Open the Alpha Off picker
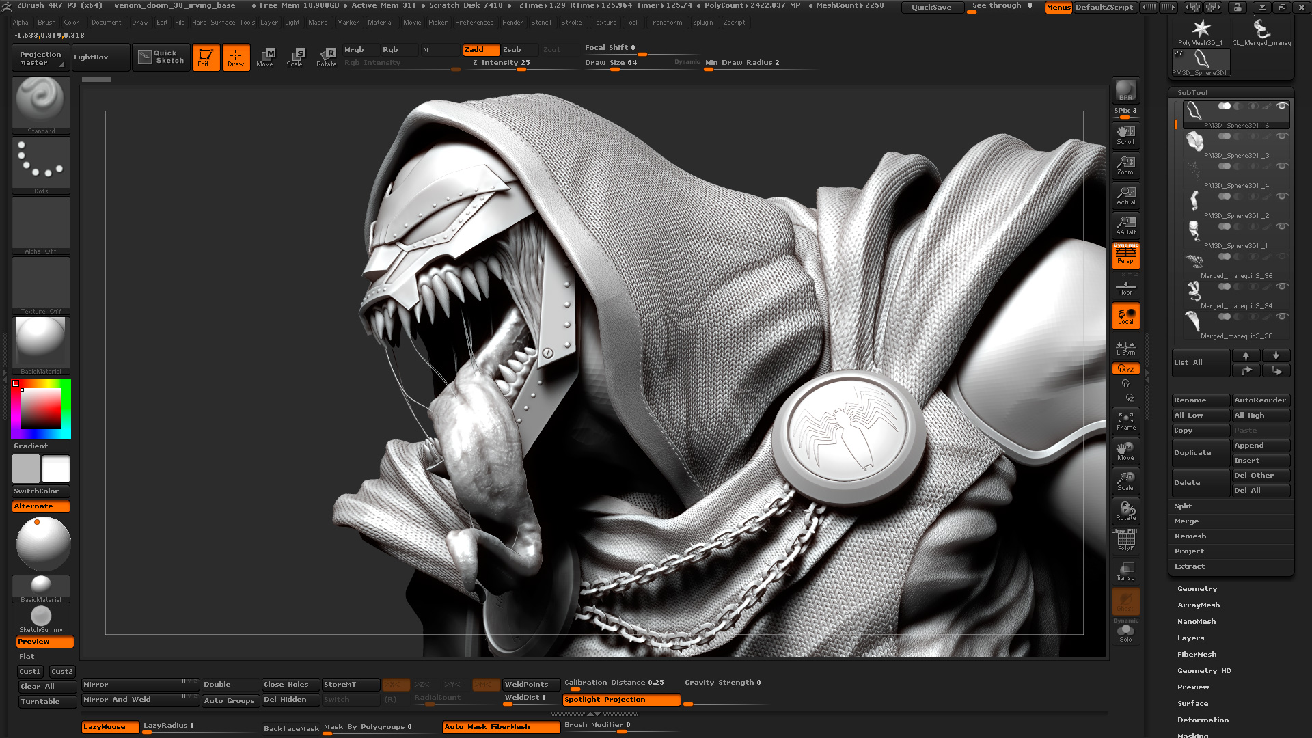This screenshot has height=738, width=1312. coord(41,225)
